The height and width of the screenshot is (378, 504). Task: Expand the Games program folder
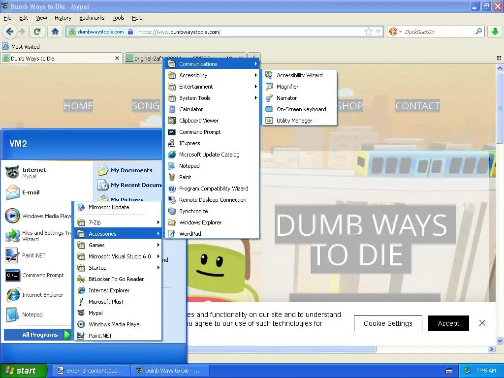(x=118, y=245)
